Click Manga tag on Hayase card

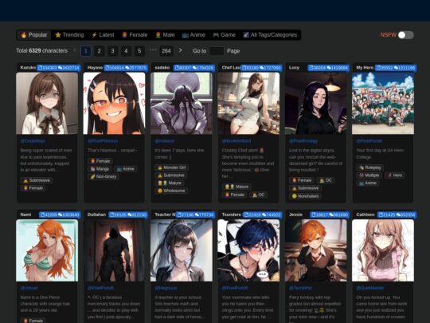[100, 169]
